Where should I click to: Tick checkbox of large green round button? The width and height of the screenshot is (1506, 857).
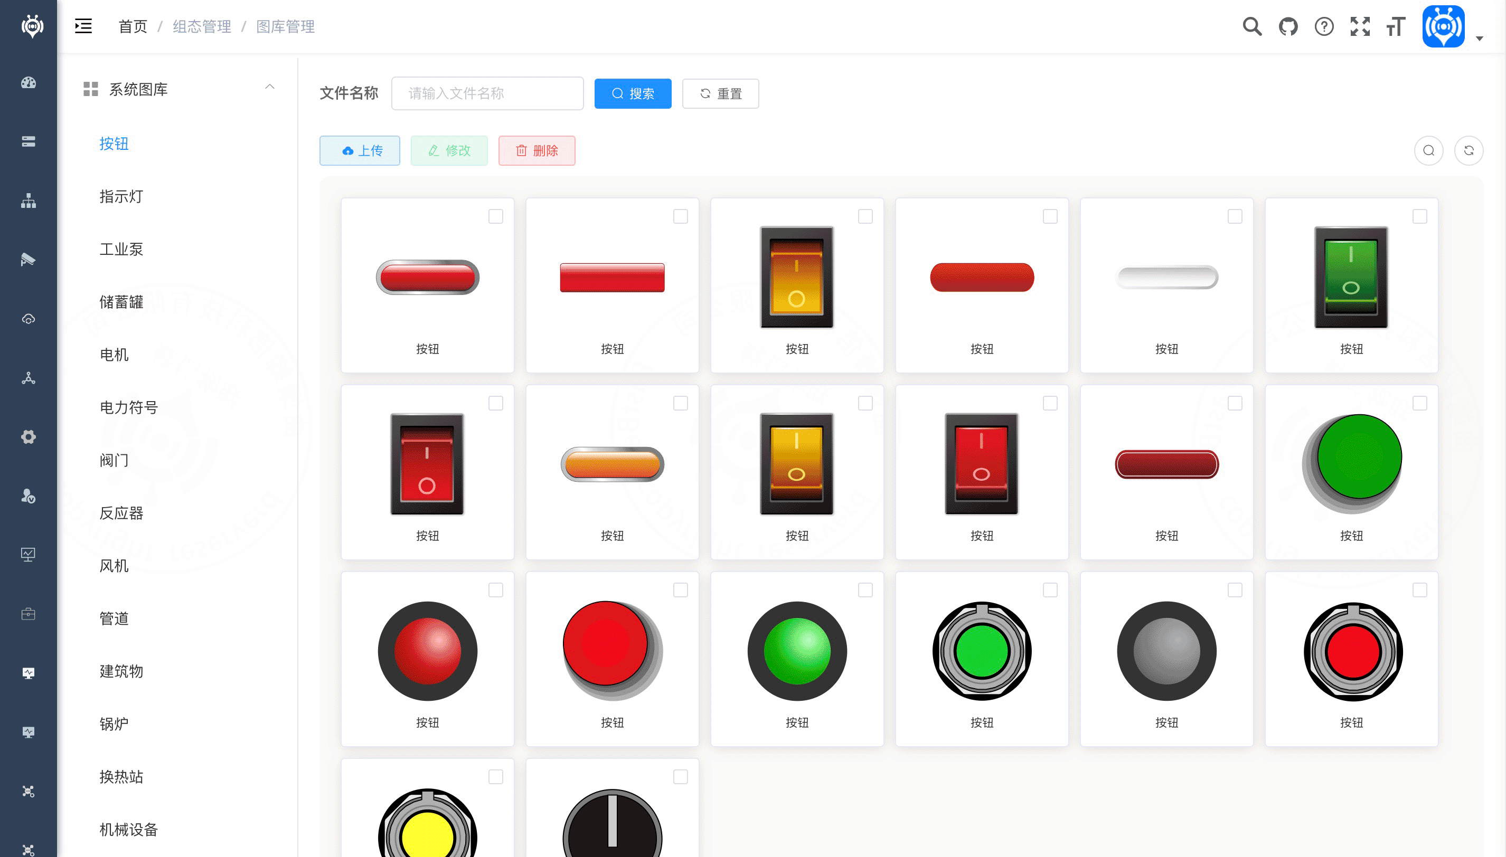pyautogui.click(x=1419, y=403)
